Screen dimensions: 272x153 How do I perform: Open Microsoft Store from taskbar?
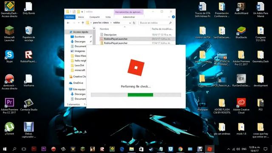[x=141, y=149]
